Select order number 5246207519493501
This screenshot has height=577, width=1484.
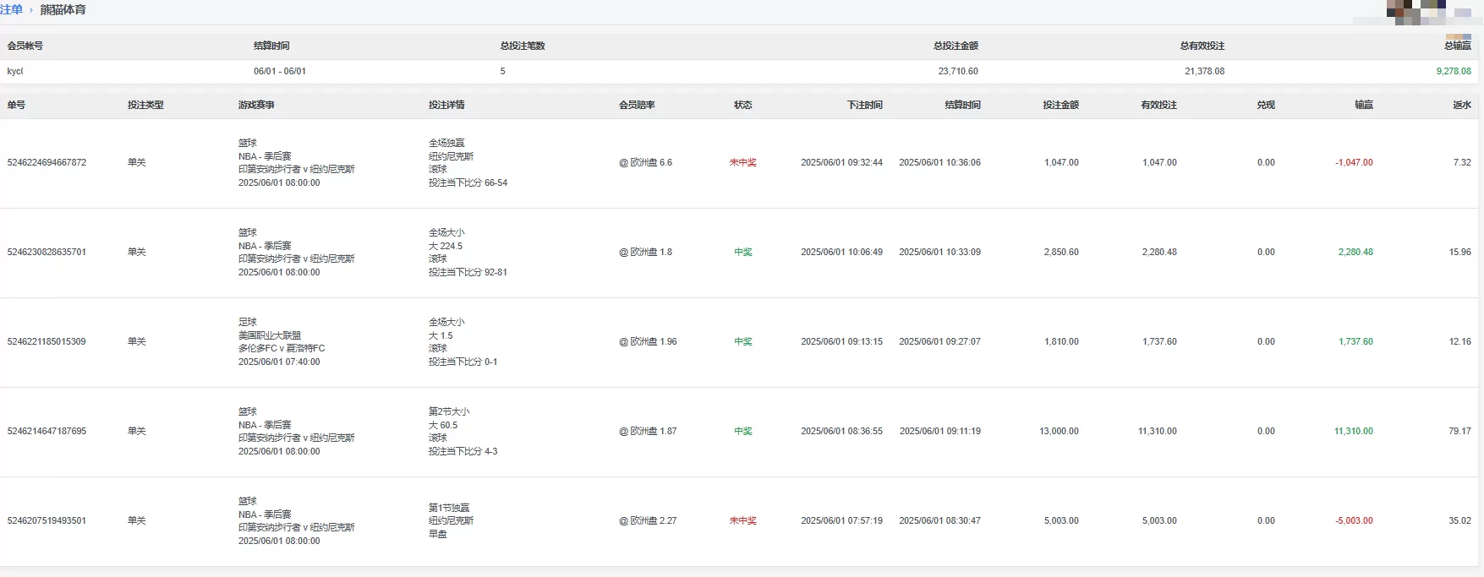(47, 520)
